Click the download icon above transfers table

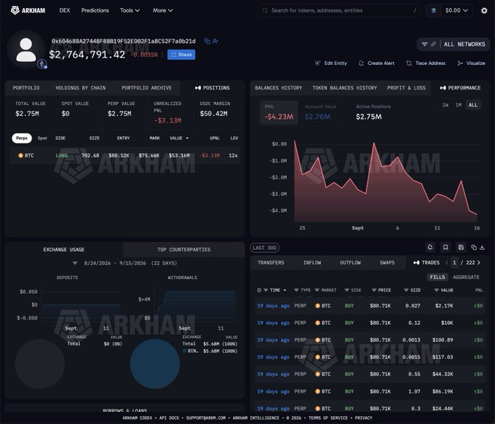tap(482, 248)
